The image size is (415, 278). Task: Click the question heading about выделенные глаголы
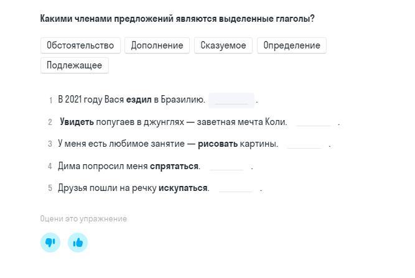(177, 19)
